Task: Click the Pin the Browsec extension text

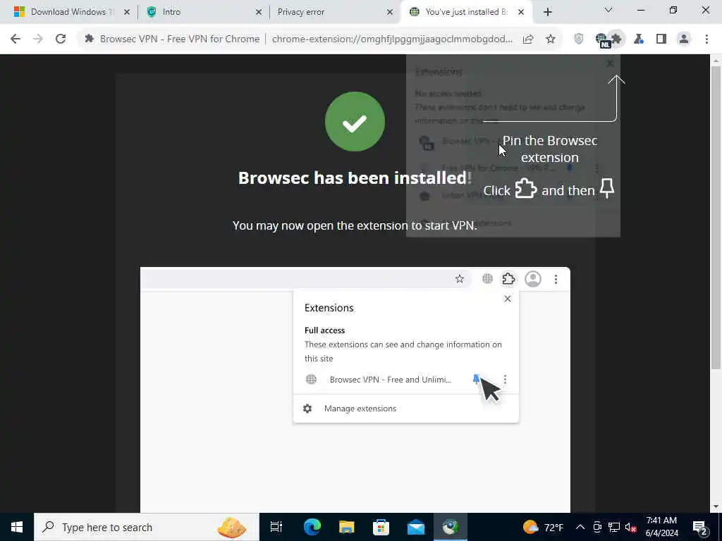Action: [x=550, y=149]
